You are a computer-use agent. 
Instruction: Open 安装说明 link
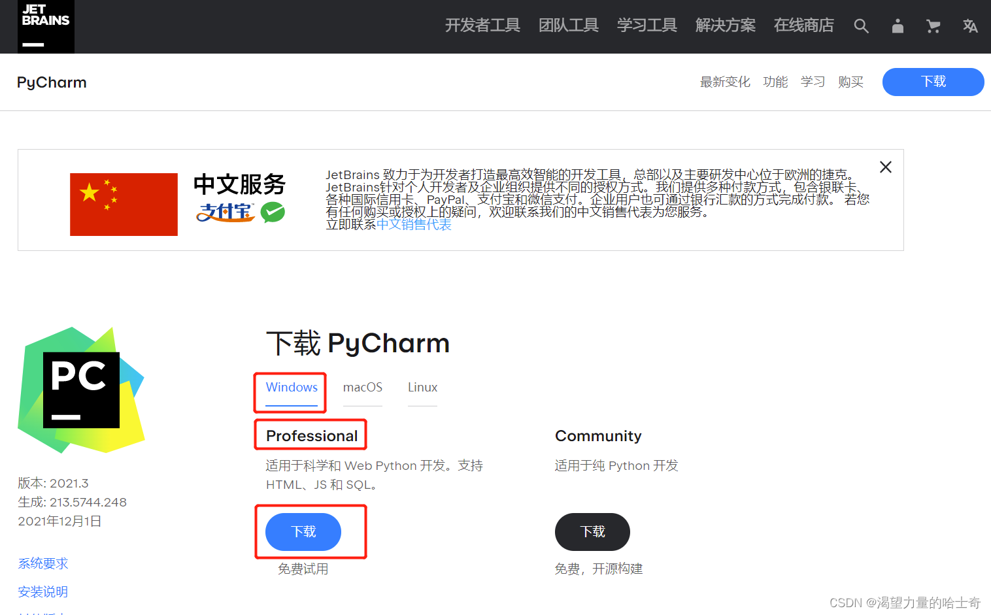[43, 591]
